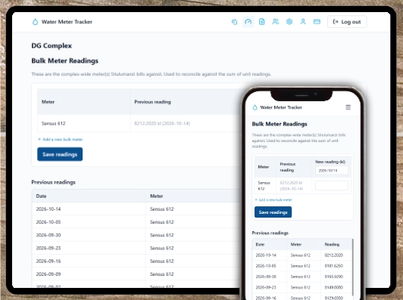
Task: Click the DG Complex heading on the tablet
Action: click(52, 45)
